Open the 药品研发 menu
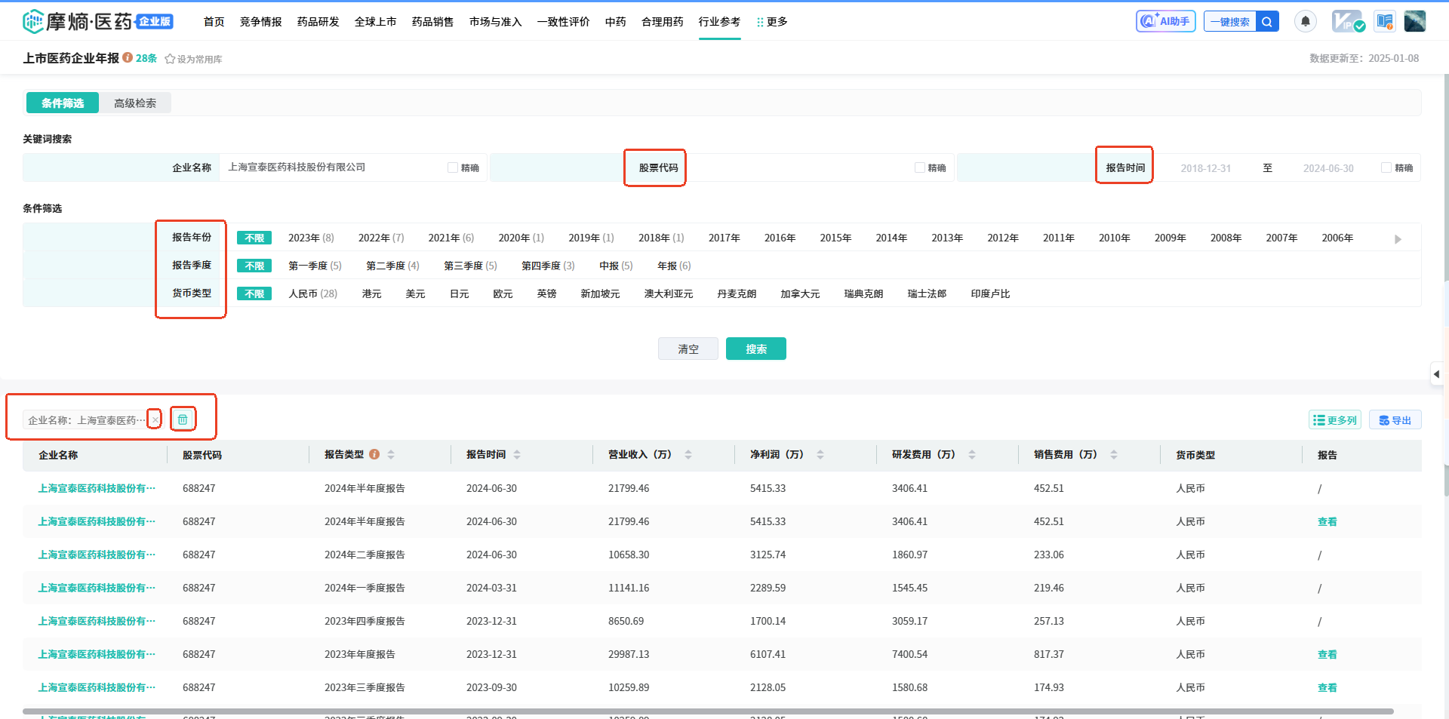 pos(318,21)
